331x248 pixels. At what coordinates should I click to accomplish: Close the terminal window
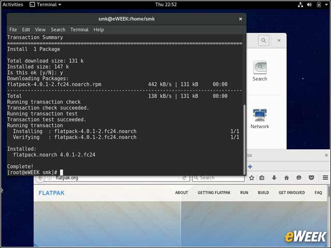coord(240,19)
